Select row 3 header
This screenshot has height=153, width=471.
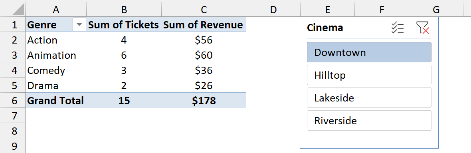(x=13, y=55)
